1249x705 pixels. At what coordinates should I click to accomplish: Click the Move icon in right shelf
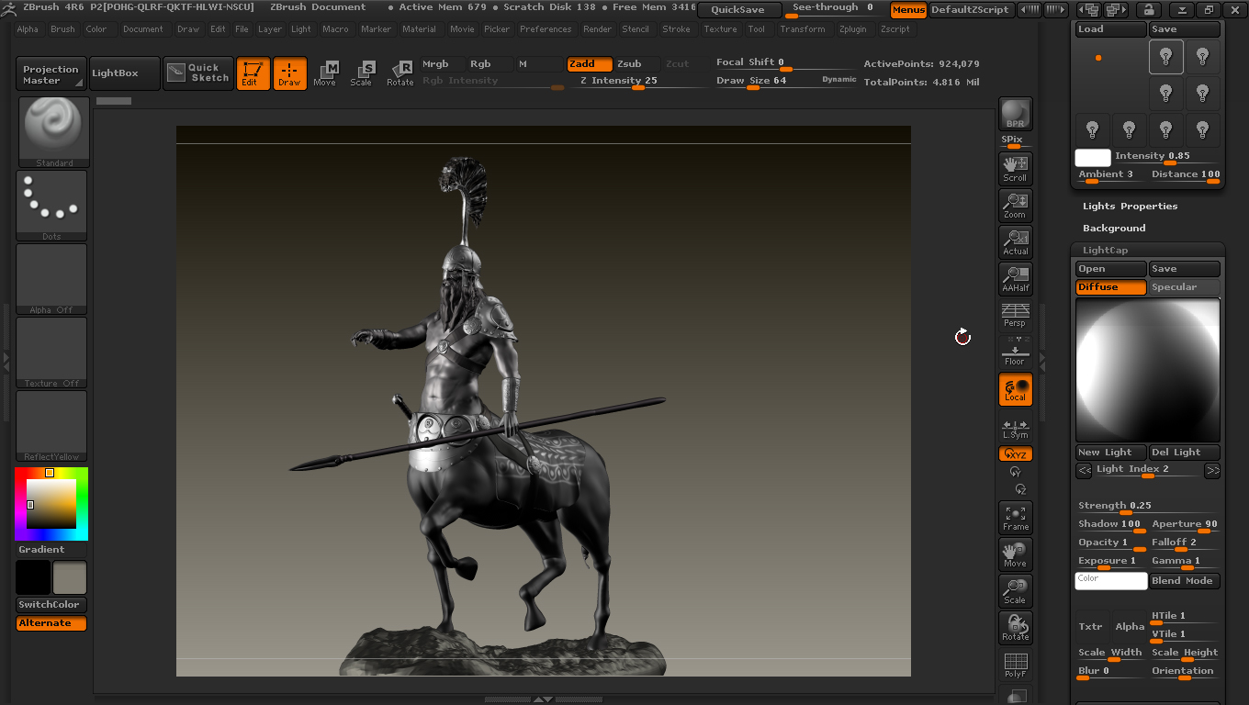1015,554
